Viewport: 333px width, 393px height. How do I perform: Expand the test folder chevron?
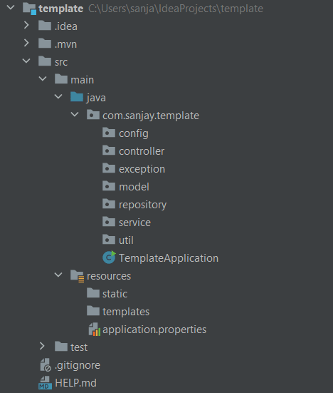click(42, 346)
